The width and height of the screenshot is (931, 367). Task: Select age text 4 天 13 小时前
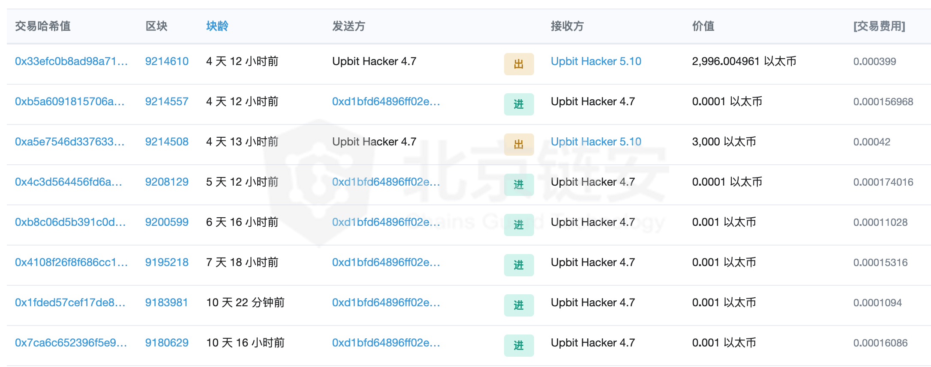(x=242, y=142)
